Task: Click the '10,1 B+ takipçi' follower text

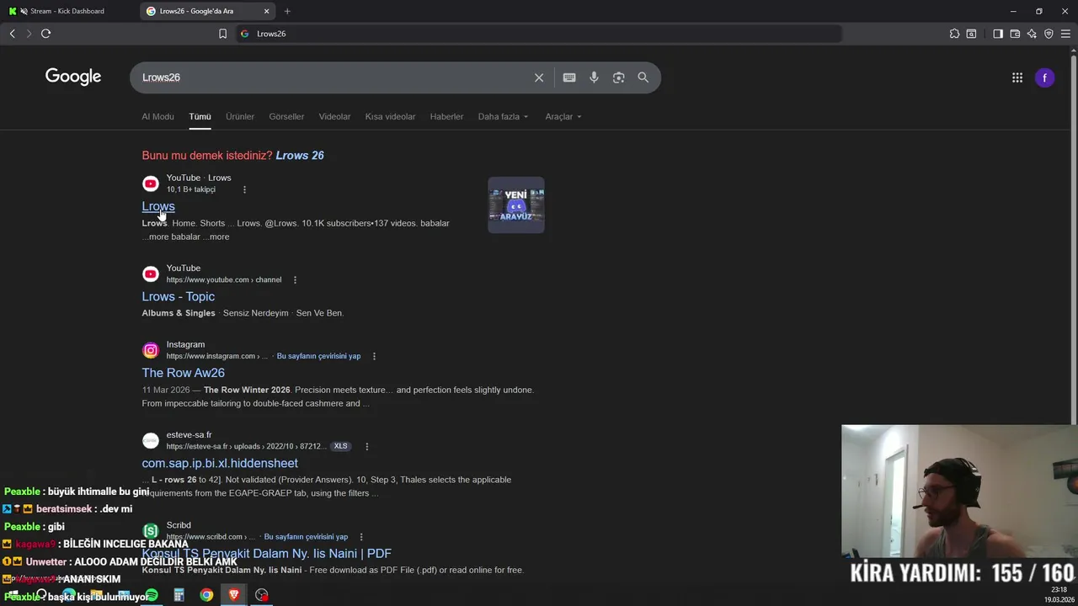Action: (x=191, y=189)
